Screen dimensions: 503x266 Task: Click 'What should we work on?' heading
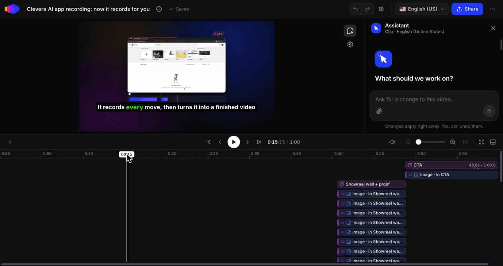click(x=414, y=79)
